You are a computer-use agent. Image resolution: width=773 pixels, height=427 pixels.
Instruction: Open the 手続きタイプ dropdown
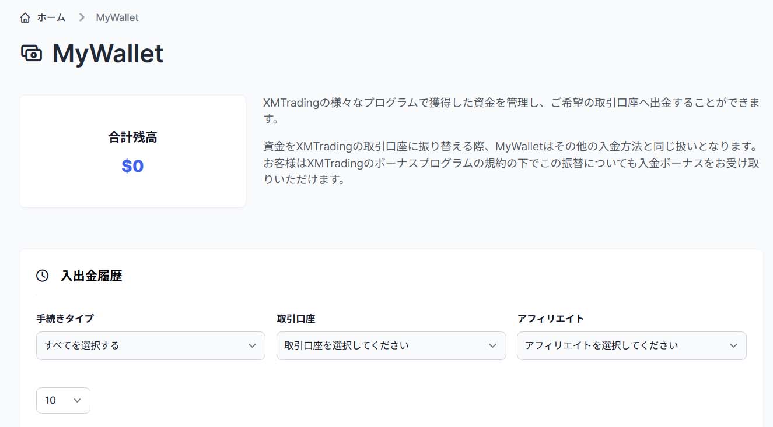tap(151, 345)
